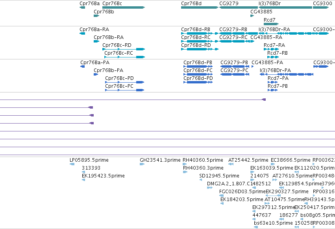The image size is (335, 229).
Task: Click EST label EK129854.5prime
Action: tap(300, 184)
